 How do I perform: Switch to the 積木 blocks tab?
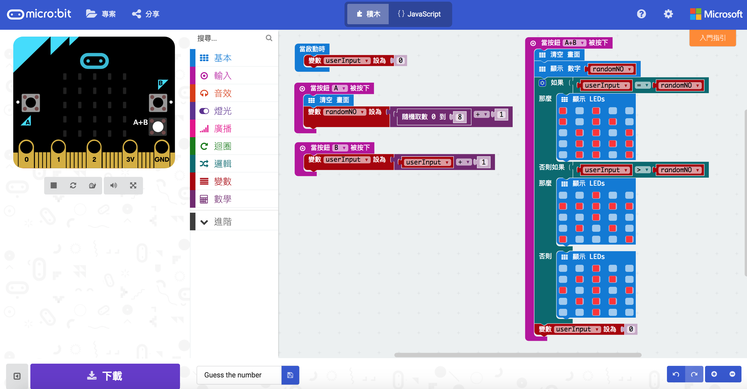(368, 14)
